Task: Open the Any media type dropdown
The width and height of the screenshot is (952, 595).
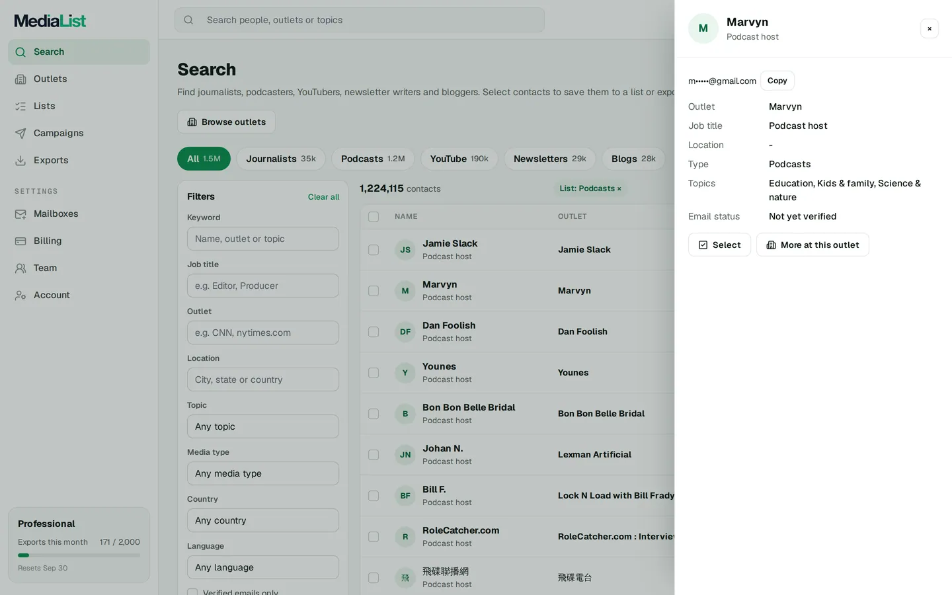Action: (x=263, y=473)
